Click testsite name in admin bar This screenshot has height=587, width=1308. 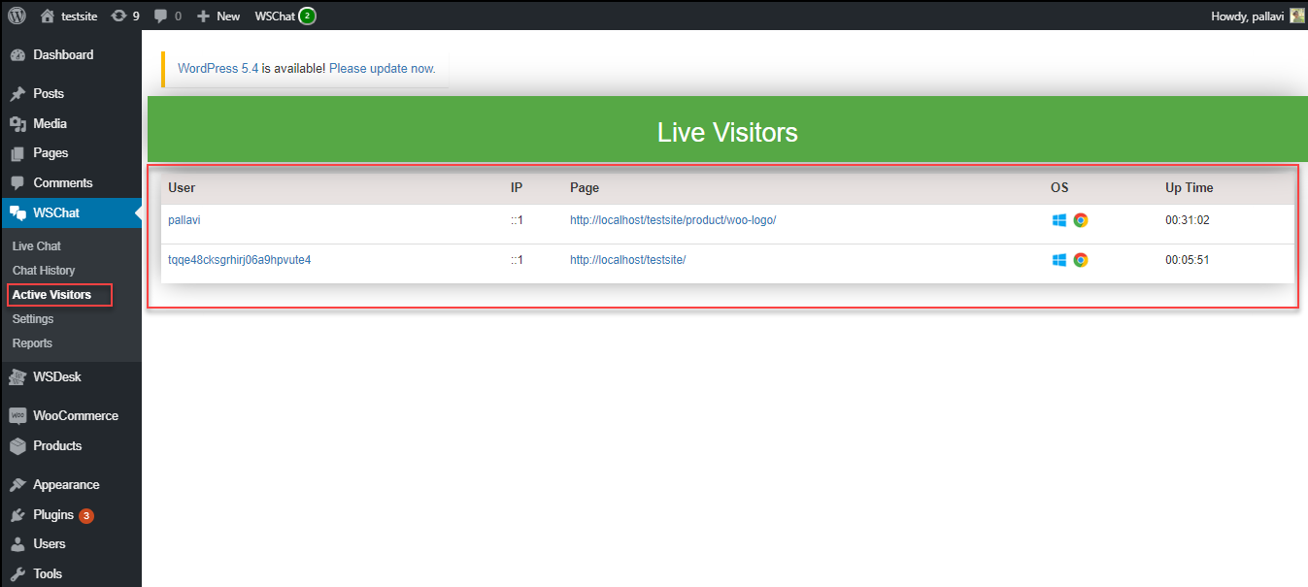(80, 16)
